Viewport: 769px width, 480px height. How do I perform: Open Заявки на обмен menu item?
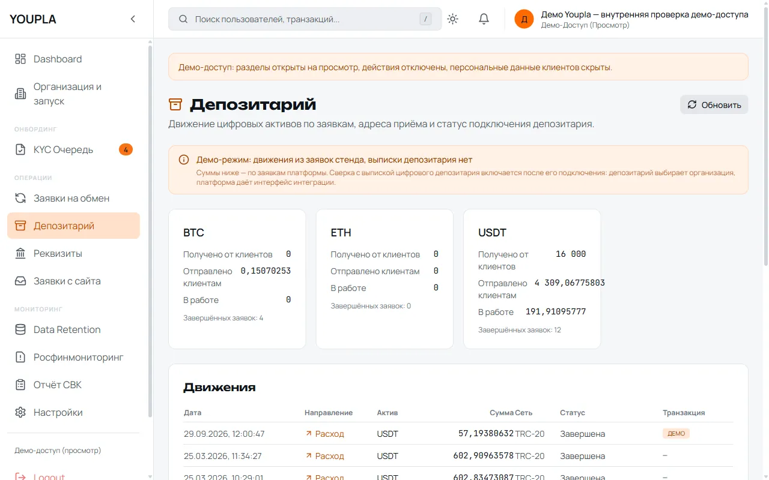point(73,198)
